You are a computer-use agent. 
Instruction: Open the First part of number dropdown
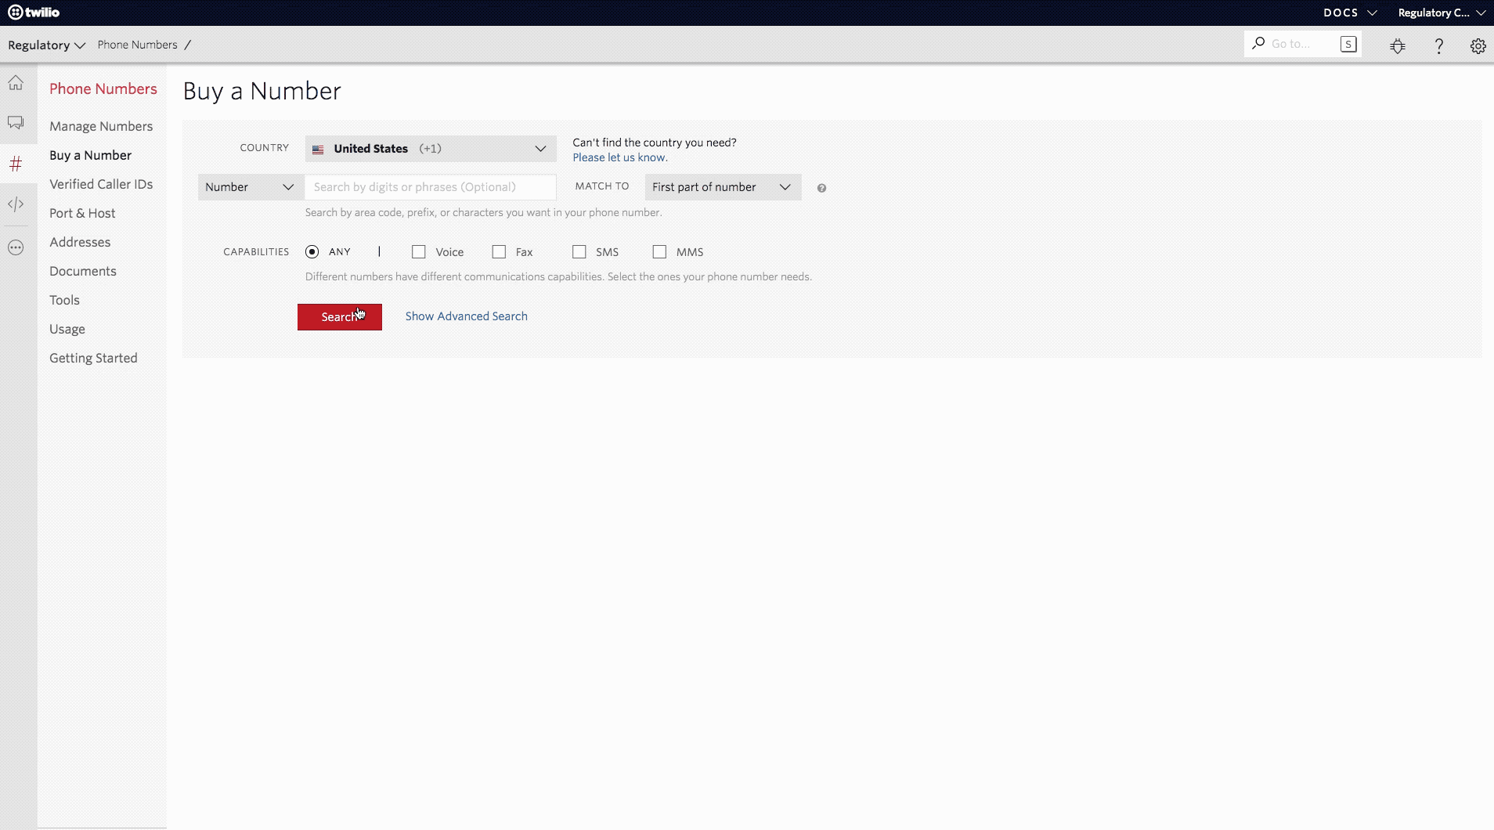pyautogui.click(x=723, y=187)
